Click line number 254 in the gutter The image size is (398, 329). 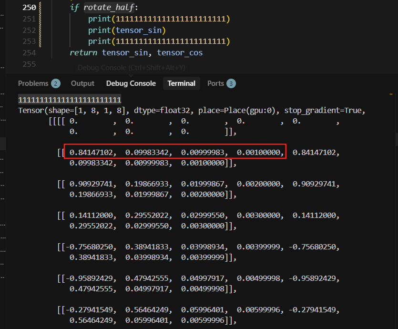(29, 52)
